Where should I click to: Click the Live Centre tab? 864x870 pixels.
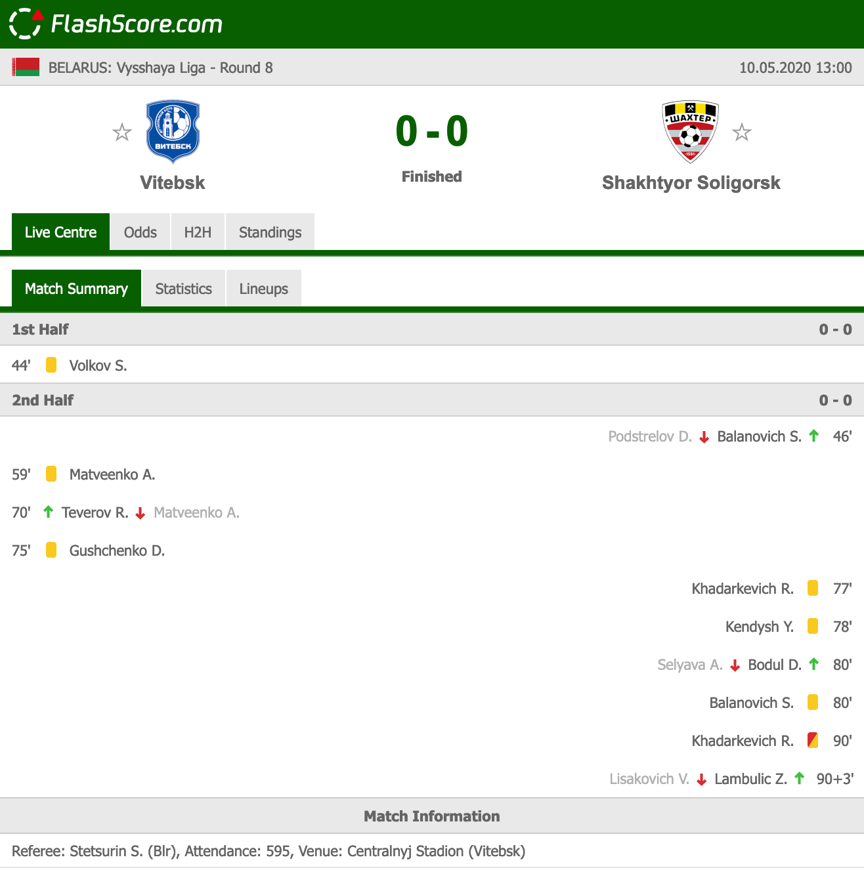tap(60, 232)
